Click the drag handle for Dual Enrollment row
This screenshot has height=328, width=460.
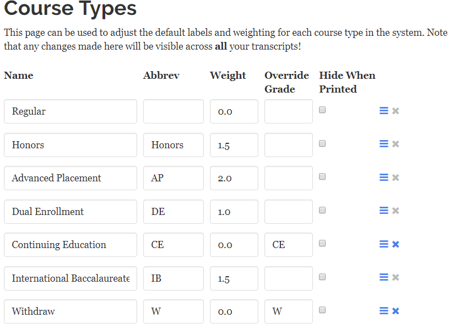[383, 211]
